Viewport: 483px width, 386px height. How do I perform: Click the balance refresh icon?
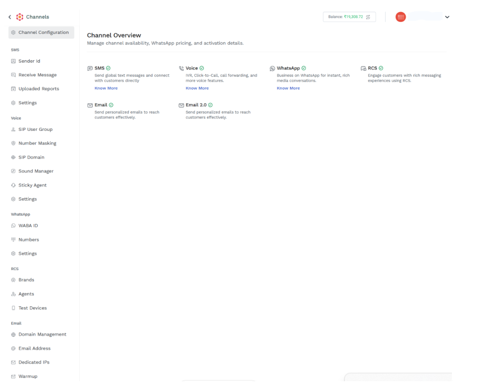pyautogui.click(x=368, y=17)
